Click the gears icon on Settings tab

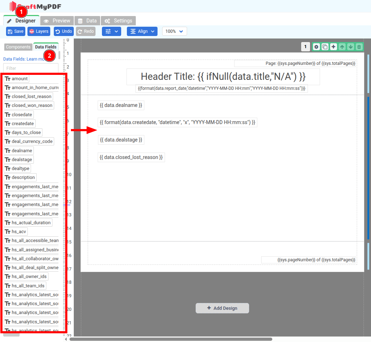pyautogui.click(x=107, y=21)
